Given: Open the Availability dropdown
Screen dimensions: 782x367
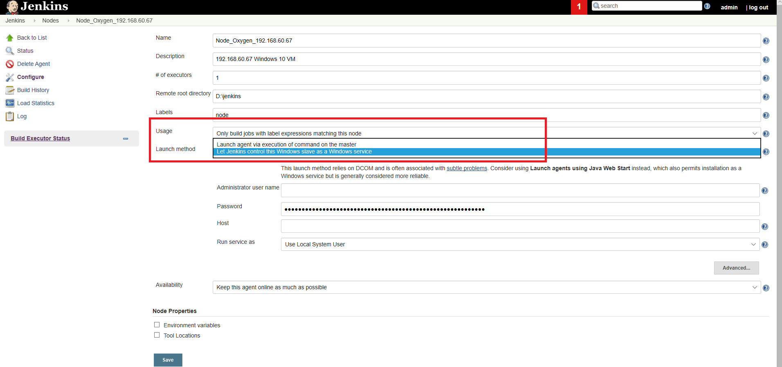Looking at the screenshot, I should pos(487,287).
